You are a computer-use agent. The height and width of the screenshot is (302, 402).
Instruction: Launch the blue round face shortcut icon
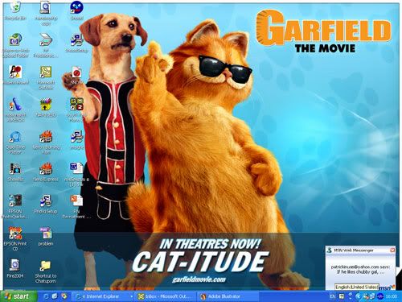(76, 7)
